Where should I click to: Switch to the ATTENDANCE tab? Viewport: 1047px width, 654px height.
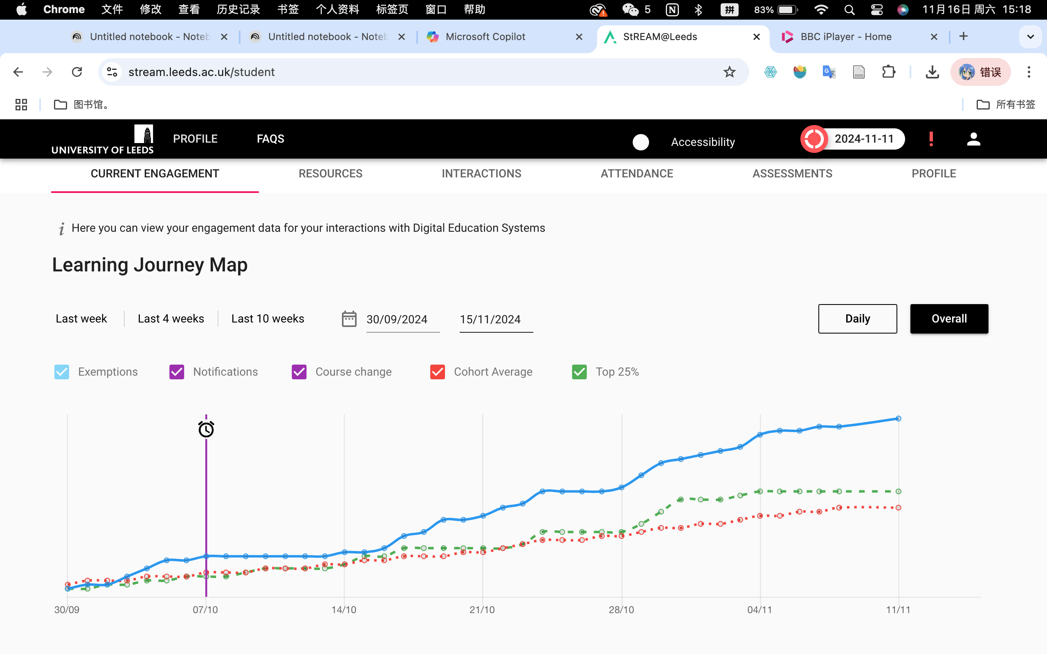coord(636,173)
